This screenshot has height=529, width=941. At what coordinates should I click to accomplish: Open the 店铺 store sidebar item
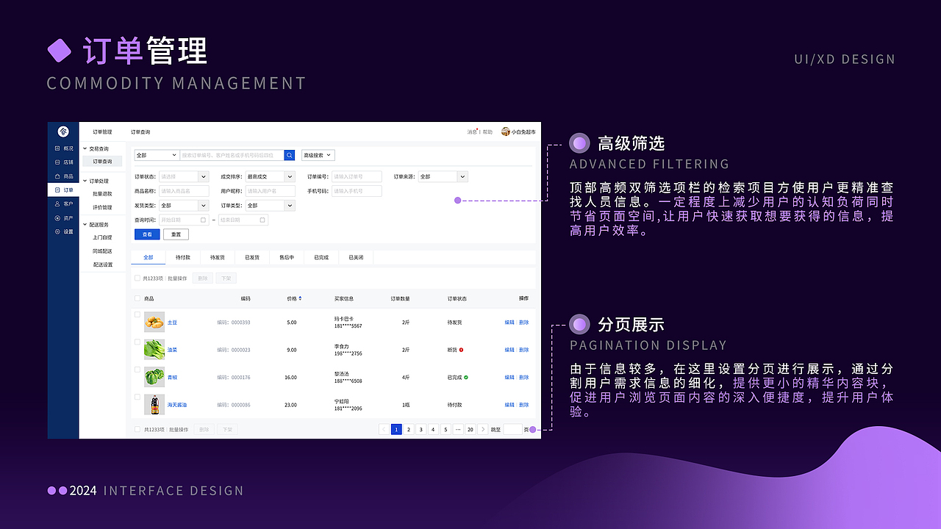click(x=63, y=162)
